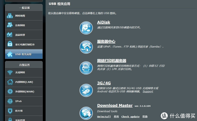Image resolution: width=197 pixels, height=121 pixels.
Task: Click the guest network people icon
Action: point(10,25)
